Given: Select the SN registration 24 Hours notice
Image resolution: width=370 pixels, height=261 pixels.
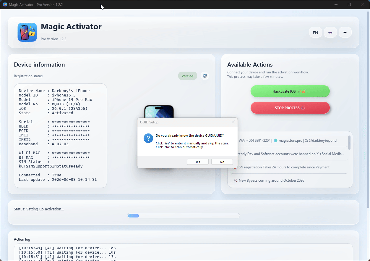Looking at the screenshot, I should pyautogui.click(x=284, y=167).
